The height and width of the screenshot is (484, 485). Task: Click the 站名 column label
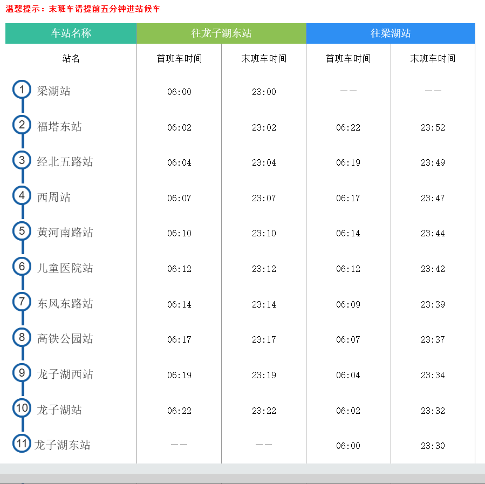coord(71,58)
